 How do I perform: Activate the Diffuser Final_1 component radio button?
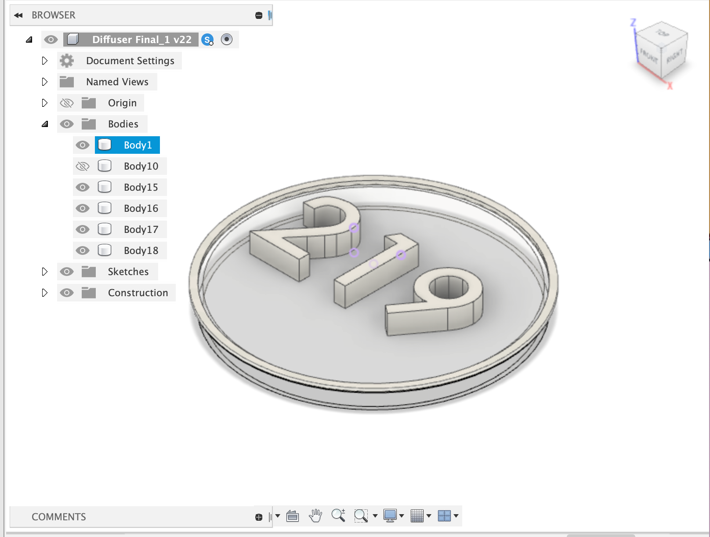click(x=227, y=40)
